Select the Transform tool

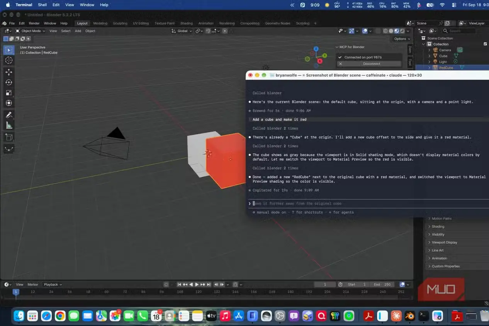[8, 103]
